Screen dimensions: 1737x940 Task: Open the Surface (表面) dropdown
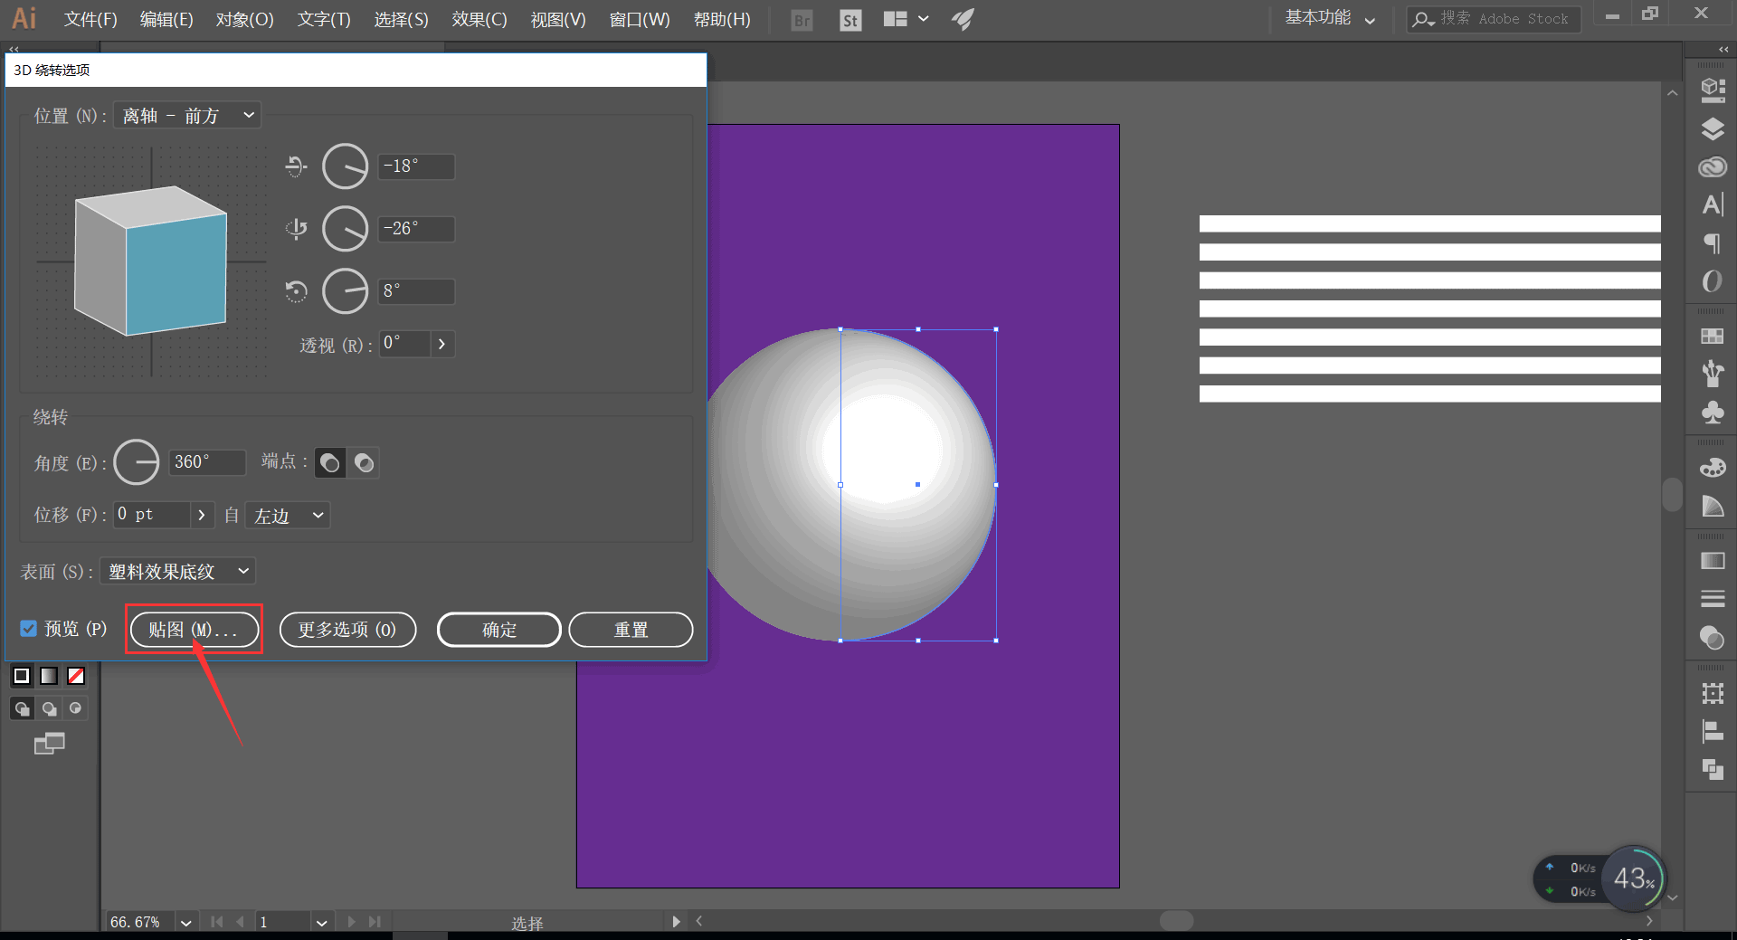(177, 572)
